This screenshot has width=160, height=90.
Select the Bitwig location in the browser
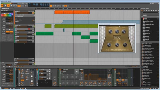[x=146, y=18]
